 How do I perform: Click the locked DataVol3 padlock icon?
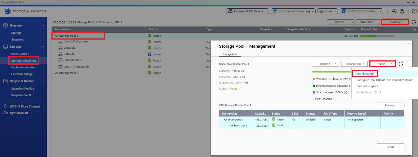pyautogui.click(x=149, y=54)
